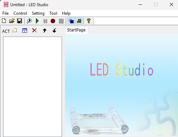
Task: Start playback with the green play arrow
Action: [x=37, y=21]
